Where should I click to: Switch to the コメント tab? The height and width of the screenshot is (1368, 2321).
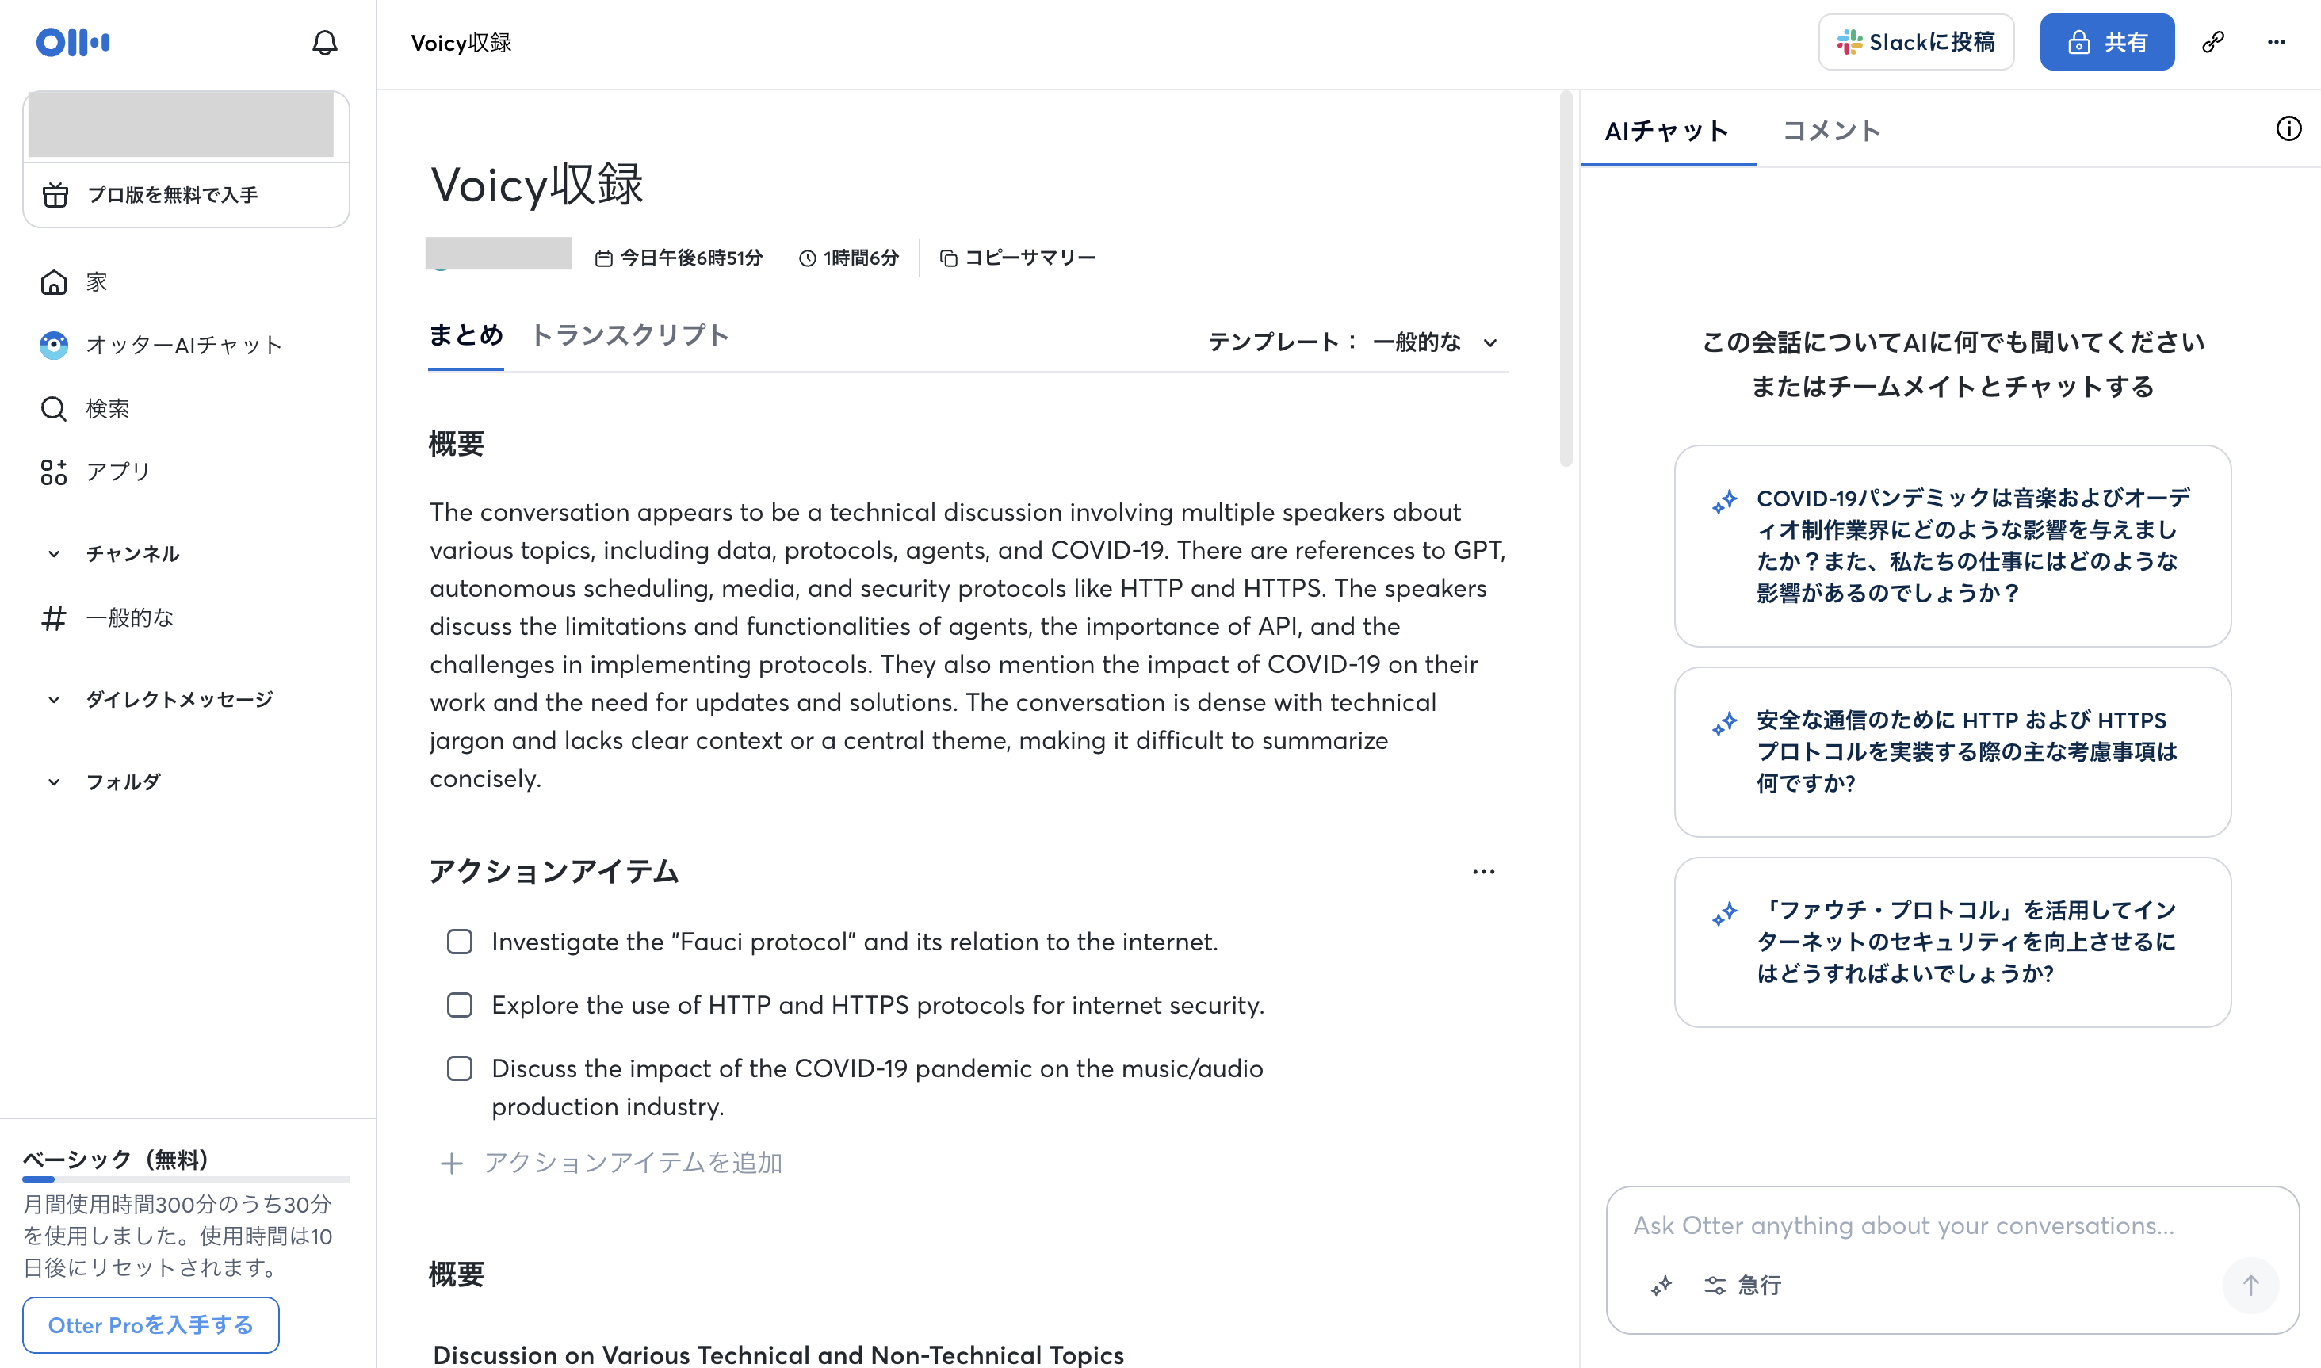coord(1830,130)
